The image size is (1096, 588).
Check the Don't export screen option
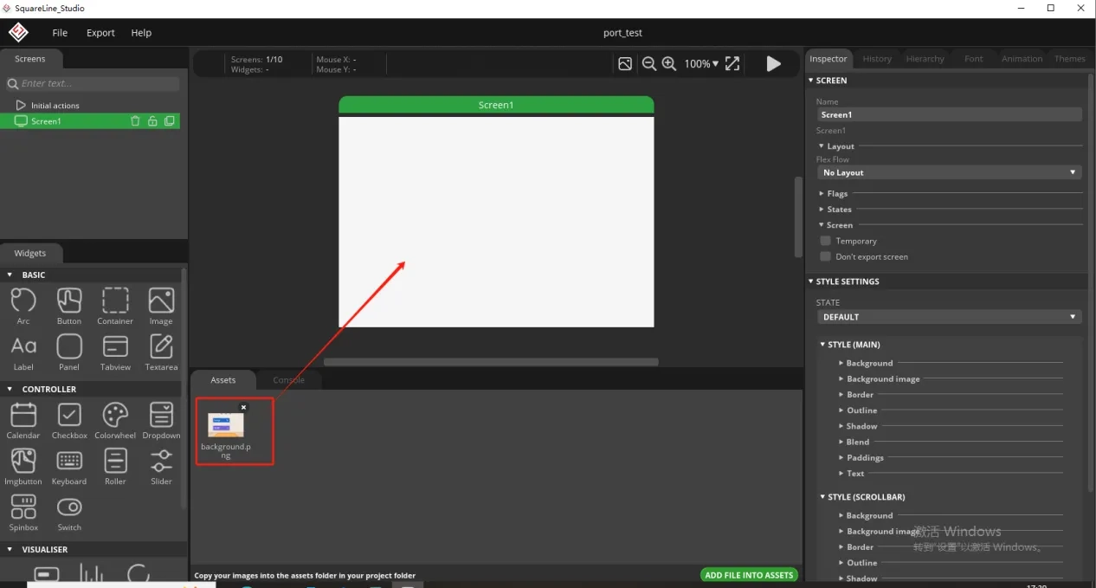(825, 256)
